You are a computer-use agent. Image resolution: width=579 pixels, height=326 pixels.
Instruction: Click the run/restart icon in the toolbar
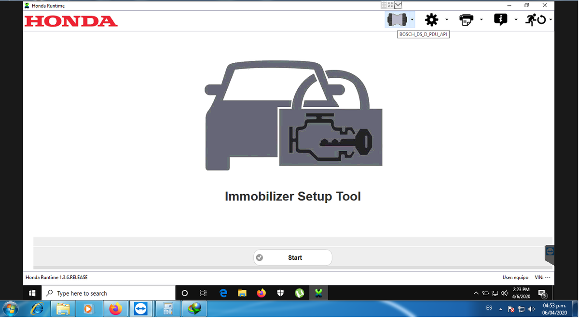point(536,19)
